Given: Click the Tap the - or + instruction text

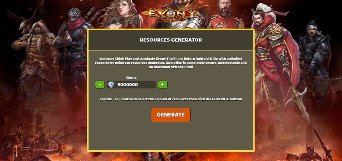Looking at the screenshot, I should (x=171, y=99).
